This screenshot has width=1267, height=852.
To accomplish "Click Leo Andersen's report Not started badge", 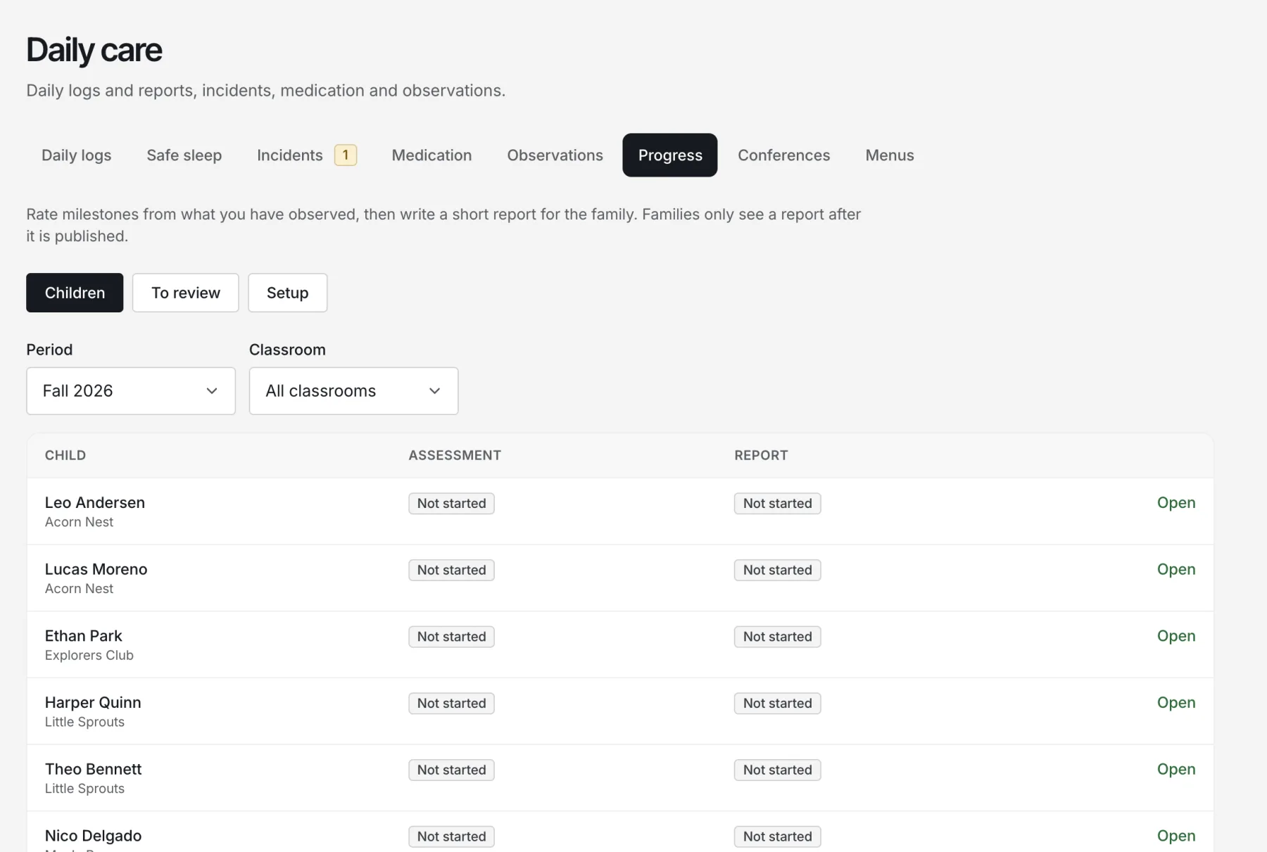I will click(x=777, y=503).
